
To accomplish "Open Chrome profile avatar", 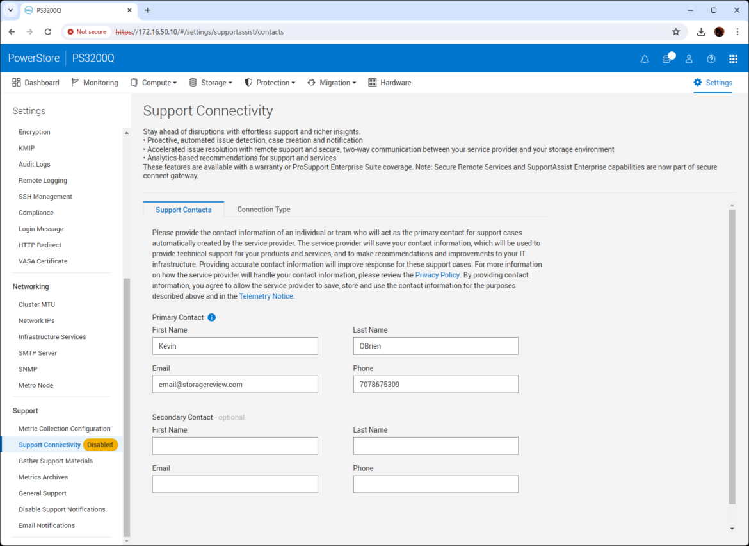I will tap(719, 31).
